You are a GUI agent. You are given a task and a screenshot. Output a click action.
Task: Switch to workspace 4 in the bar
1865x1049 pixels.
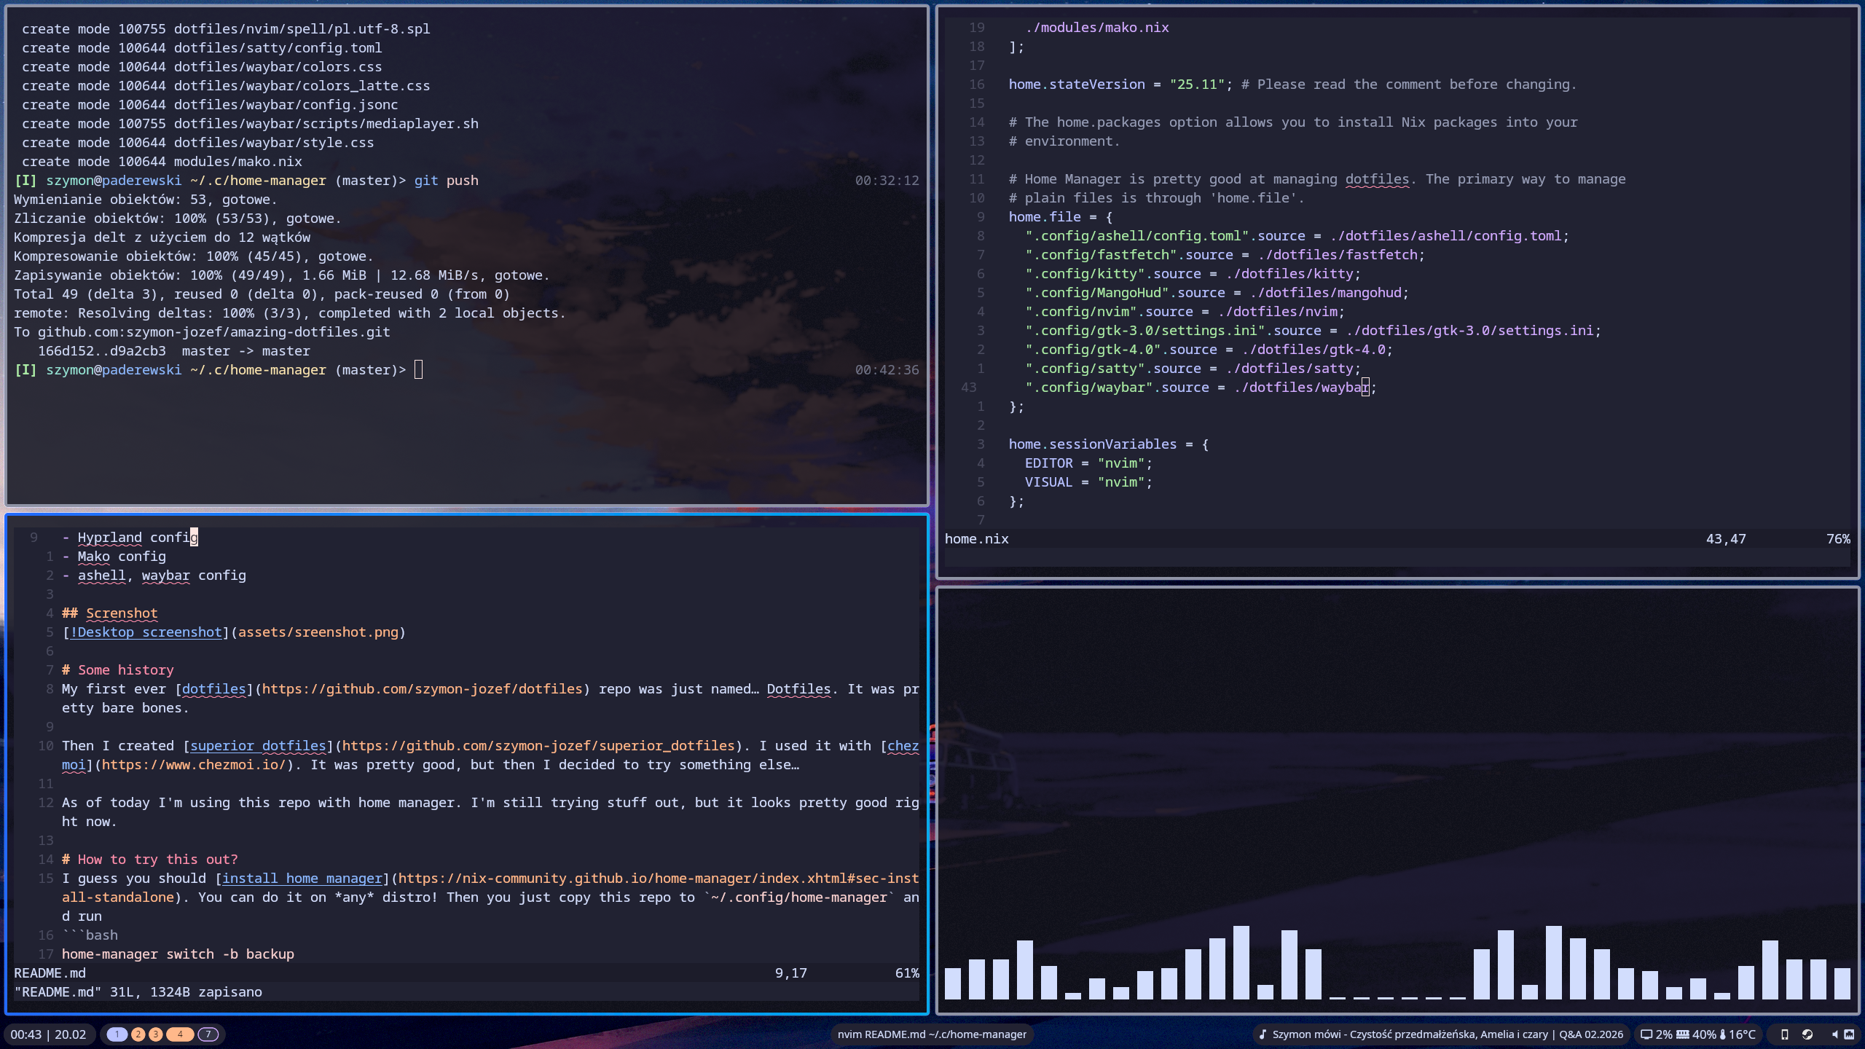click(180, 1034)
